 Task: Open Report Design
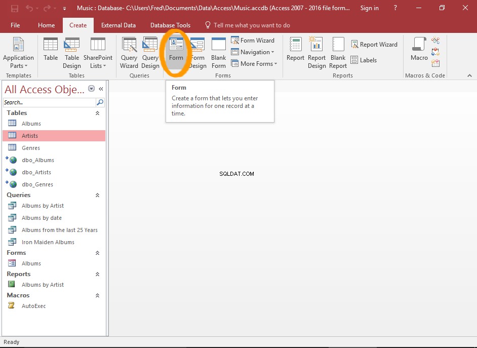click(x=316, y=53)
